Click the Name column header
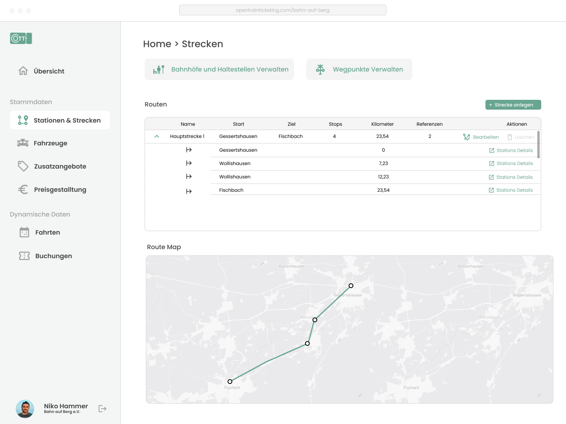Screen dimensions: 566x424 pos(188,124)
